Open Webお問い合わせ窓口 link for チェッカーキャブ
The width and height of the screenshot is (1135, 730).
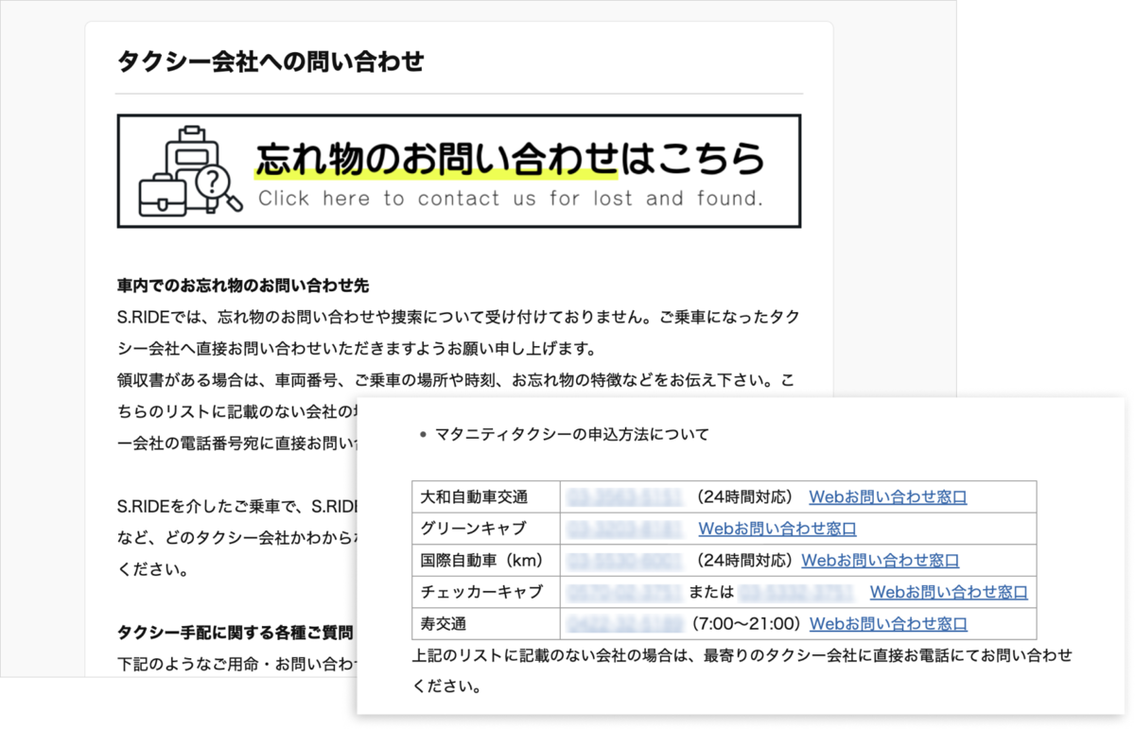[949, 592]
